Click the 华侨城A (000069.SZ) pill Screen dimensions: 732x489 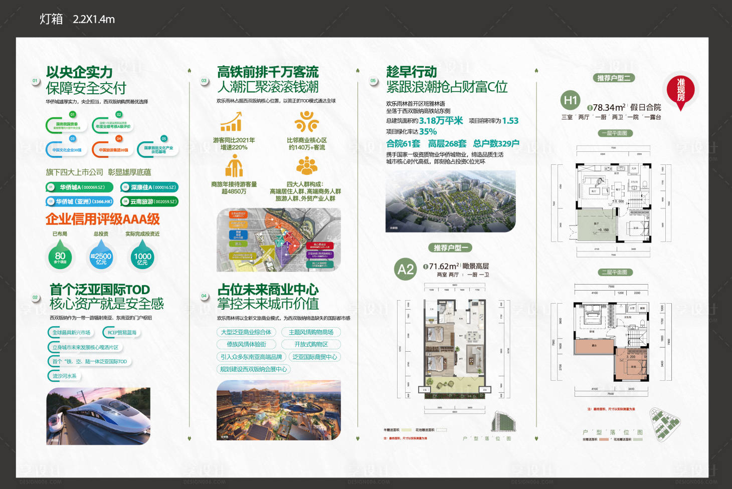[x=79, y=187]
